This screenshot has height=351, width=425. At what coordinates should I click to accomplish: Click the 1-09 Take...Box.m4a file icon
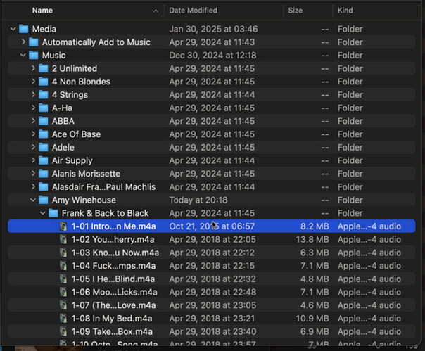(x=63, y=331)
